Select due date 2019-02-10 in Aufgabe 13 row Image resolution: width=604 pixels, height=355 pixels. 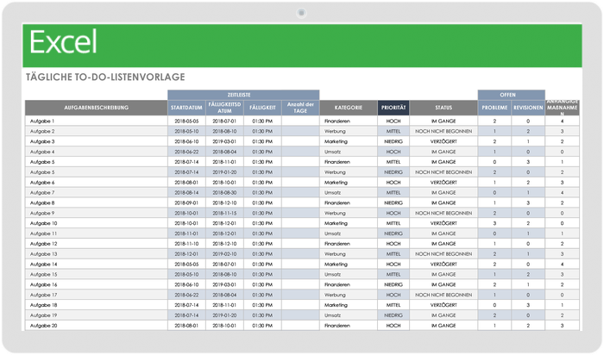pyautogui.click(x=224, y=254)
